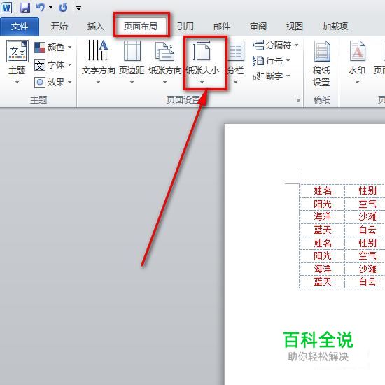Click the first 姓名 table cell
This screenshot has height=385, width=385.
322,191
